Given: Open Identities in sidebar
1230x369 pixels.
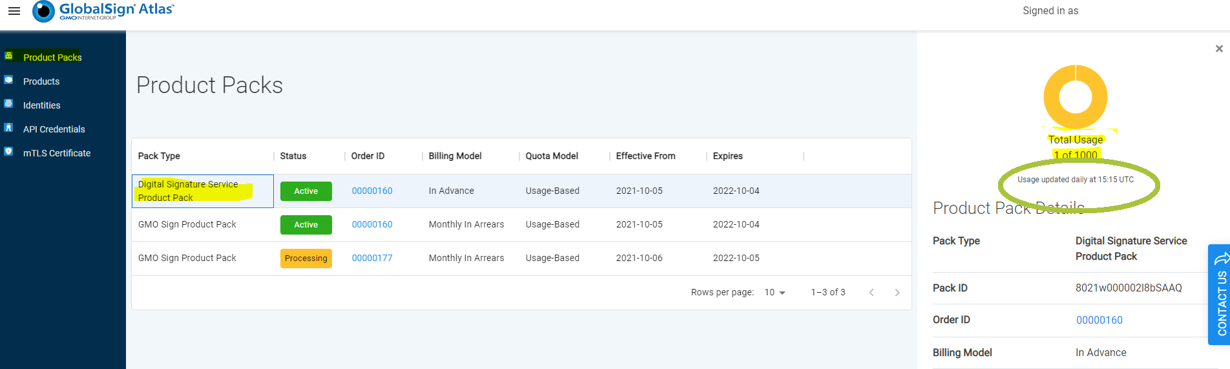Looking at the screenshot, I should (x=41, y=105).
